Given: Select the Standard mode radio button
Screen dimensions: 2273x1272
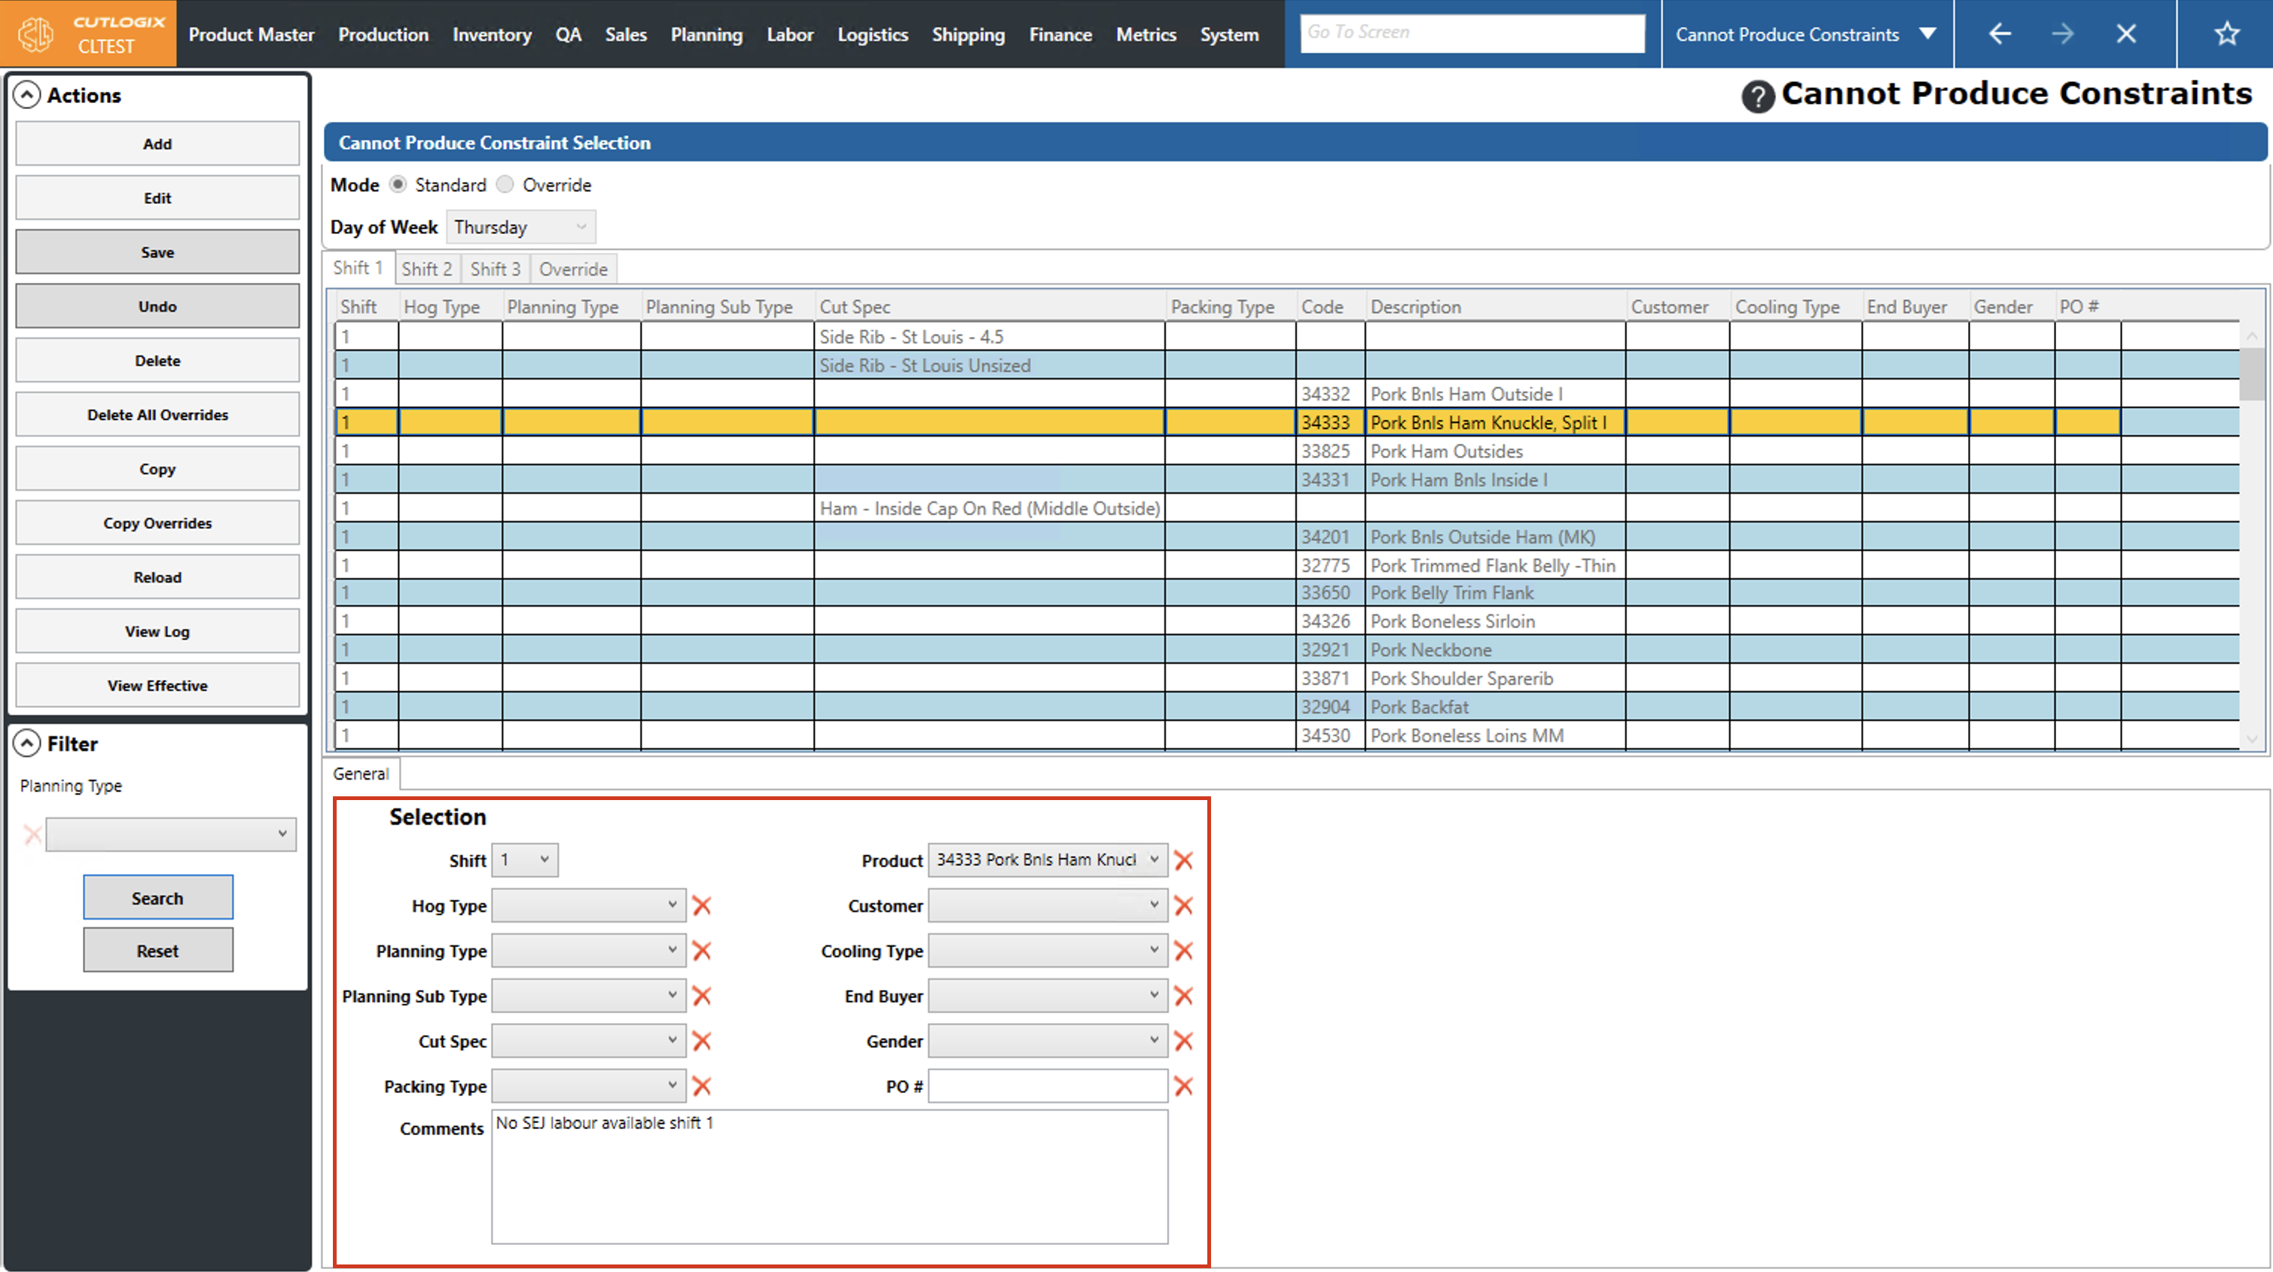Looking at the screenshot, I should pos(398,184).
